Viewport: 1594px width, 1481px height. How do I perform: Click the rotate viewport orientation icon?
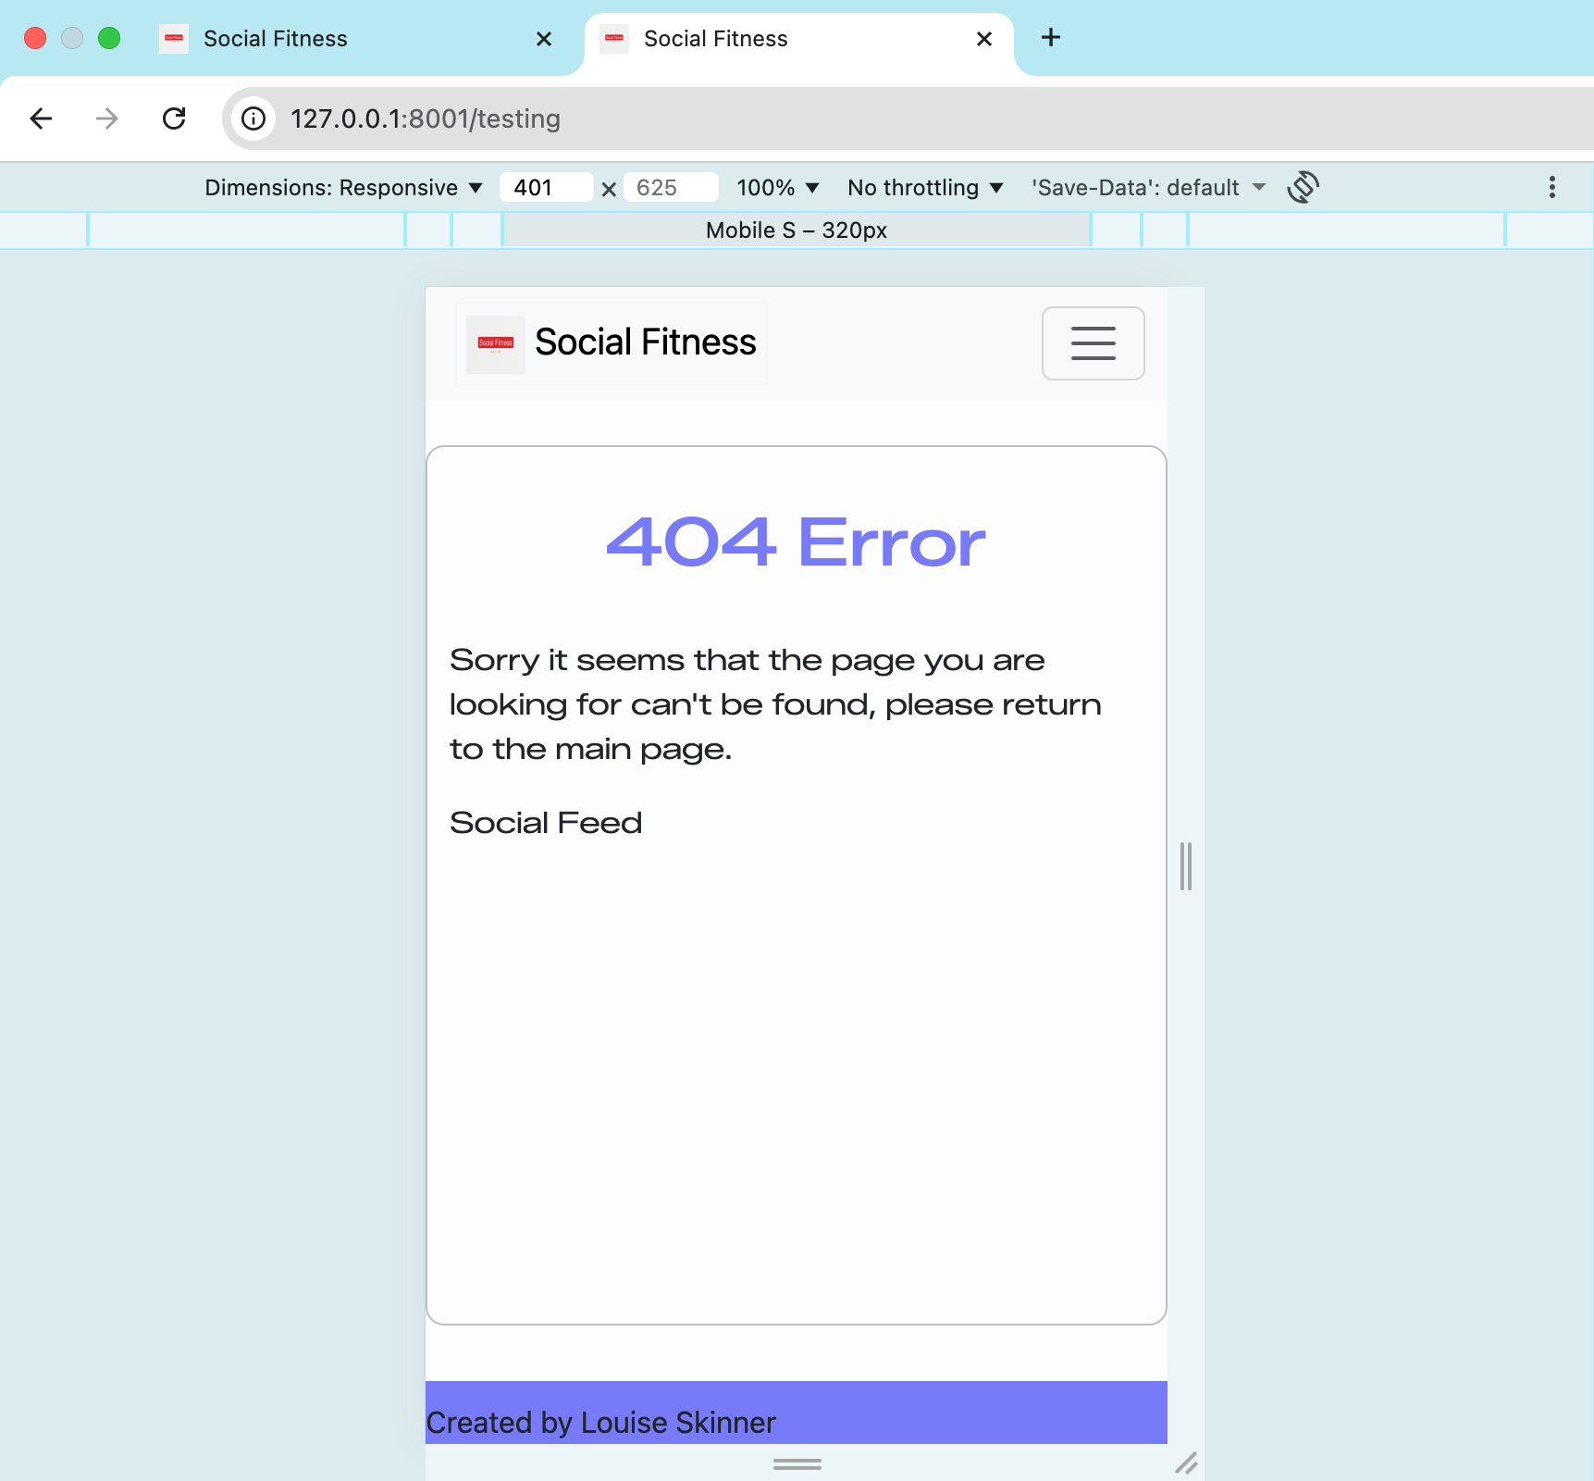coord(1303,187)
